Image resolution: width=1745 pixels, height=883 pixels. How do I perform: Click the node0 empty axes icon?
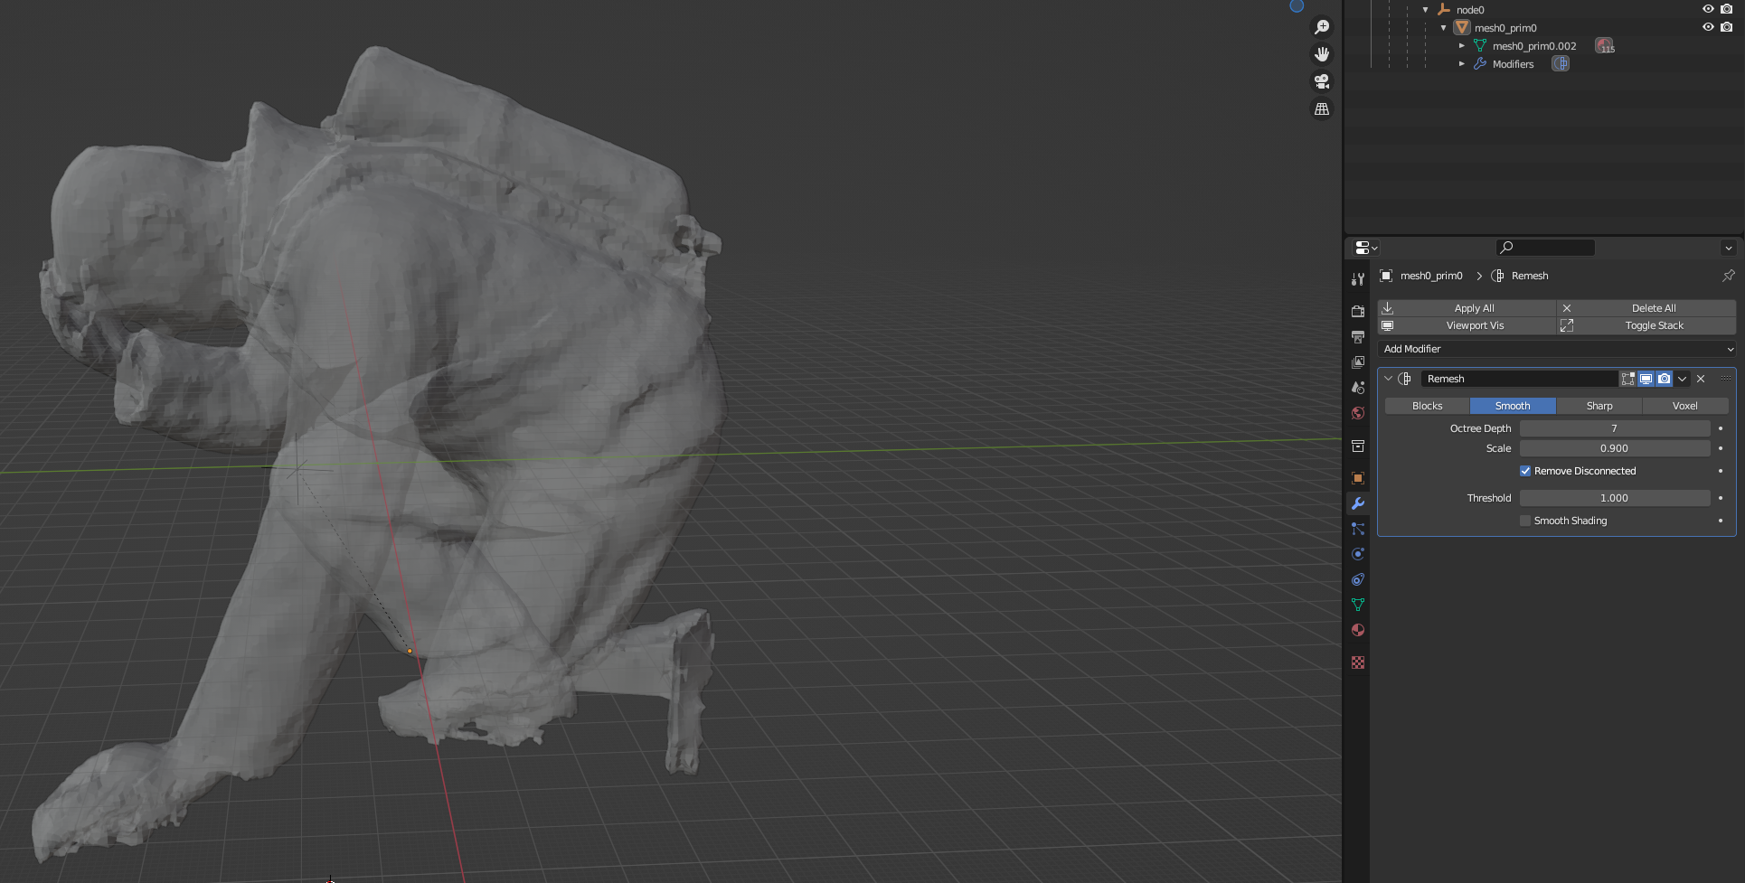point(1444,10)
